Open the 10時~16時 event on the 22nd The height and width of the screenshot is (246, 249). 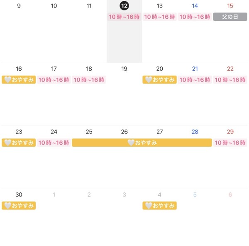(x=230, y=80)
